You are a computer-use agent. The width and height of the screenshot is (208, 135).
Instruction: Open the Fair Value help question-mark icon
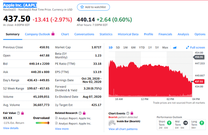tap(18, 113)
